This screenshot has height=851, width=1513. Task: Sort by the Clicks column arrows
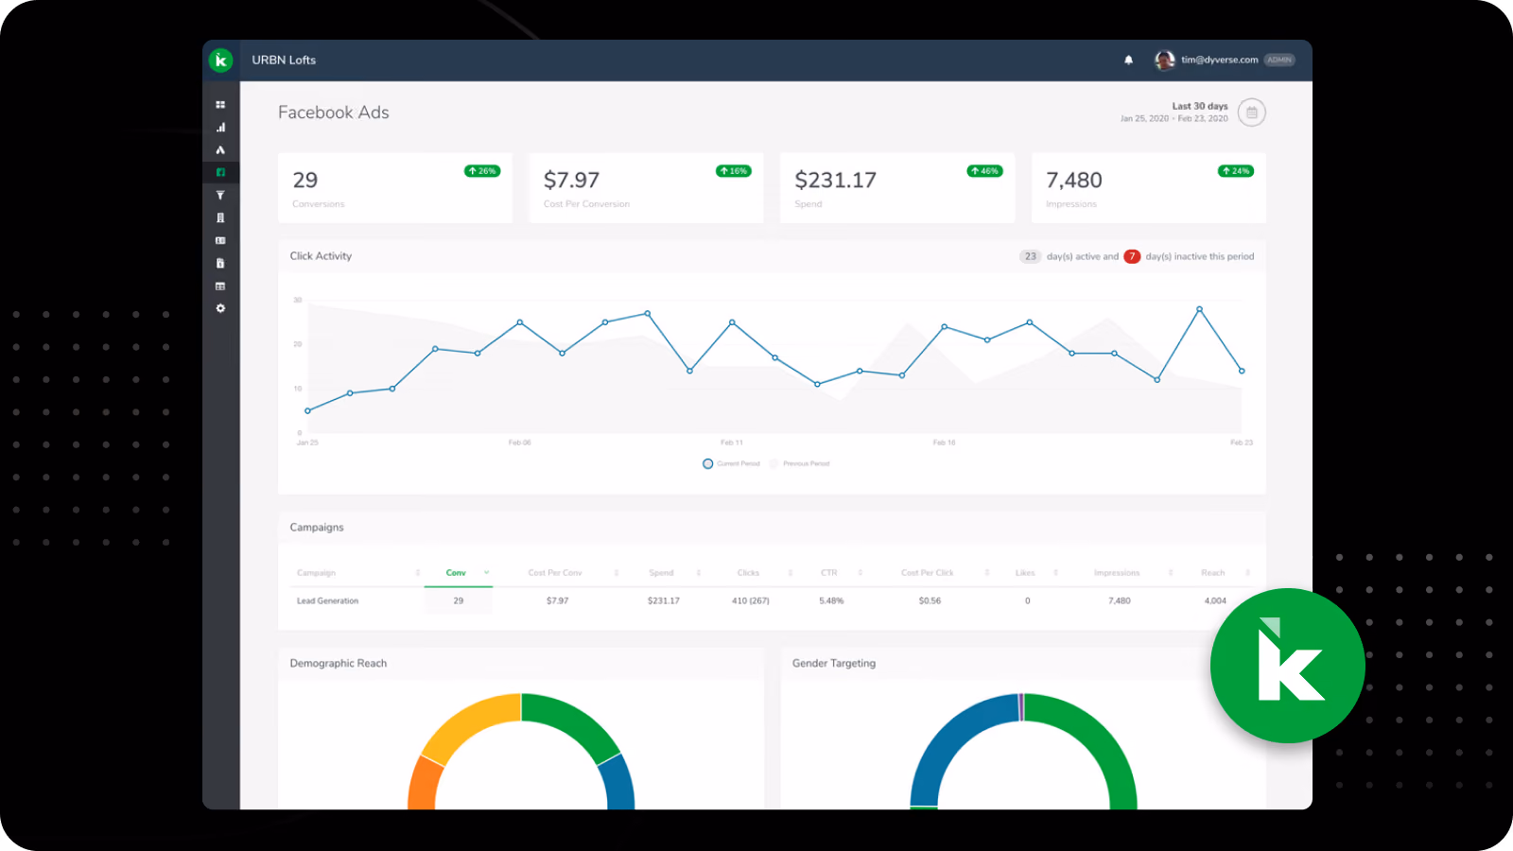(x=791, y=573)
